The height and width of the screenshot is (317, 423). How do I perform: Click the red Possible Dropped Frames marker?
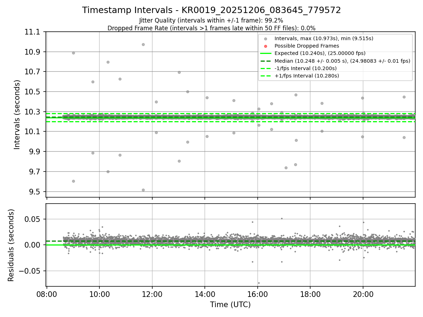(265, 46)
